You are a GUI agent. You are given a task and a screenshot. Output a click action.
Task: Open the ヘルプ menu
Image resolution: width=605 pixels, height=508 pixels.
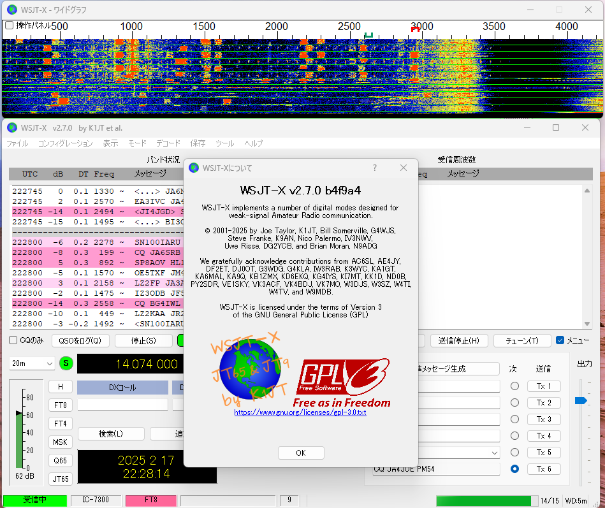(254, 143)
